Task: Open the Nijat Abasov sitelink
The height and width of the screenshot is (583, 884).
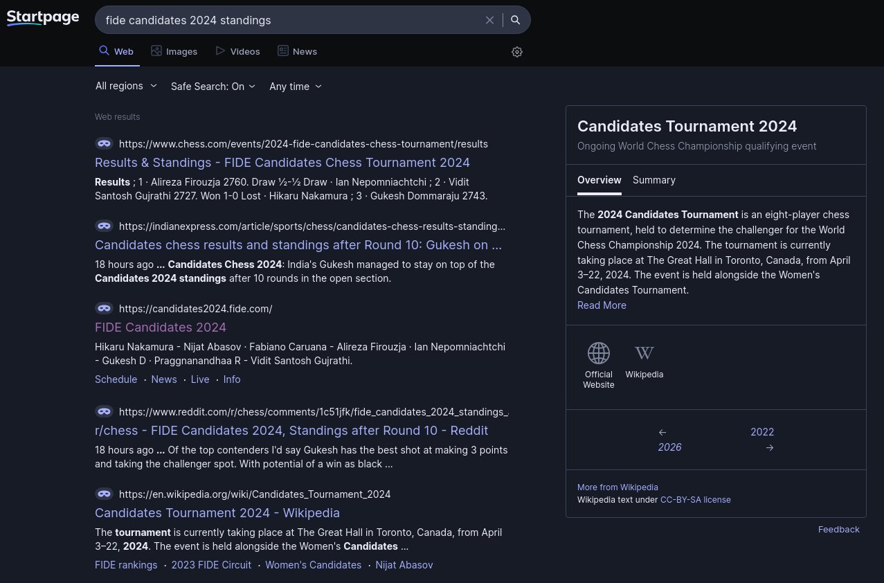Action: 404,565
